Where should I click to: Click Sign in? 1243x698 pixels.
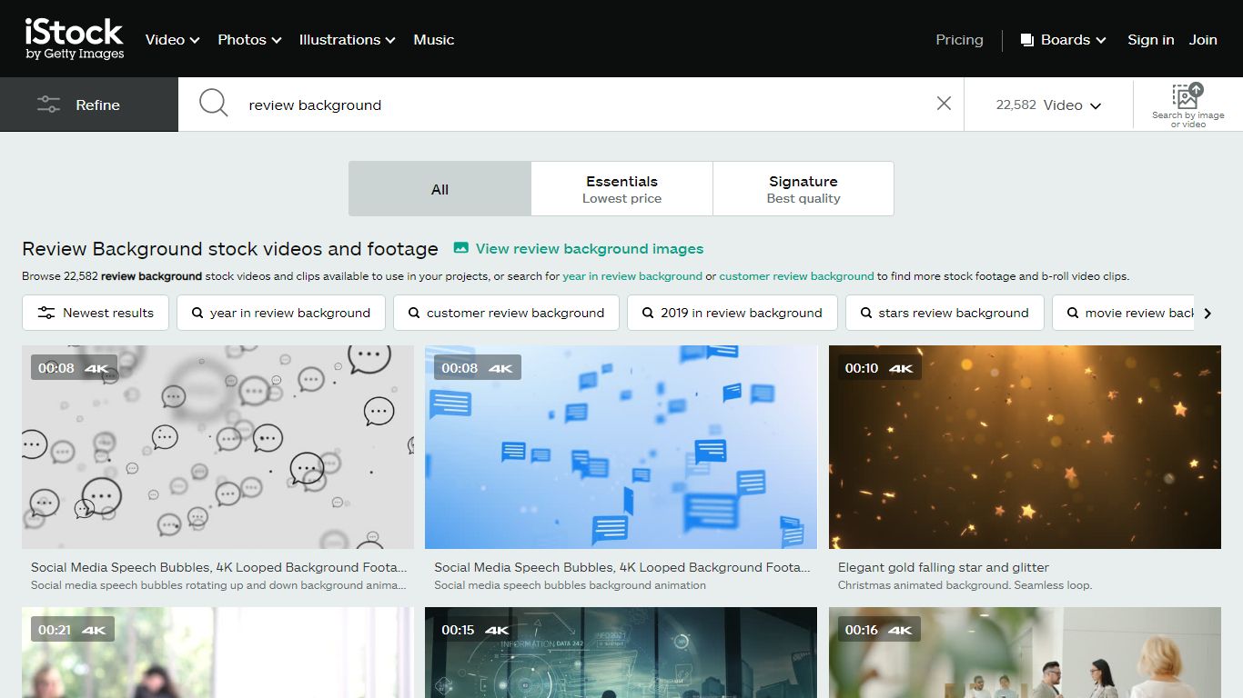(1150, 40)
